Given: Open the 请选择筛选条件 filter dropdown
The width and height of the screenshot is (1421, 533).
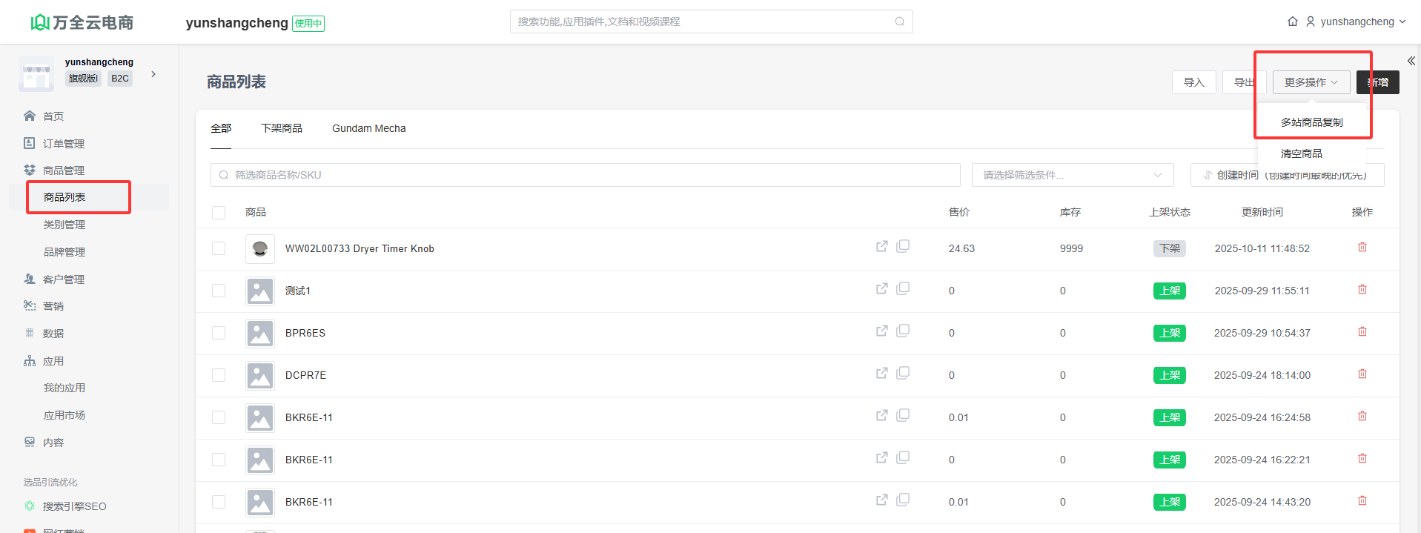Looking at the screenshot, I should pos(1072,175).
